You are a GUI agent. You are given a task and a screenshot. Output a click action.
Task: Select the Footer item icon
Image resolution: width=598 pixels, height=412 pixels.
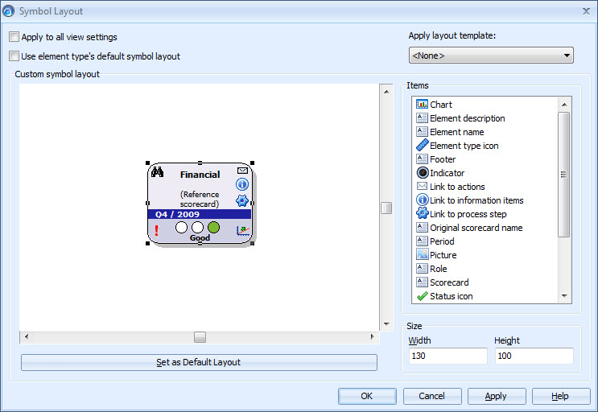coord(422,159)
